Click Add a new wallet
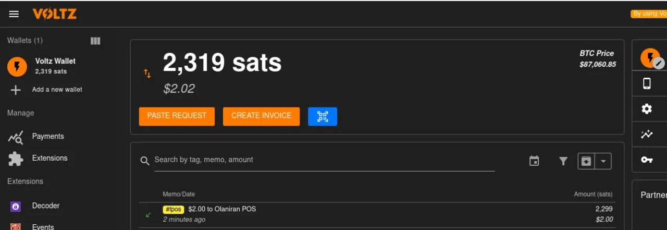Screen dimensions: 667x230 coord(57,90)
